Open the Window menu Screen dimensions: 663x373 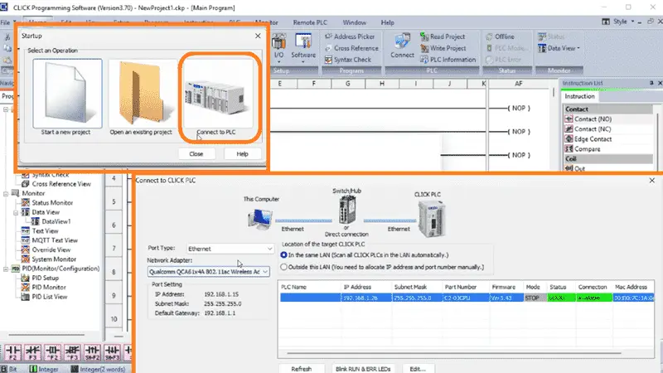tap(355, 22)
